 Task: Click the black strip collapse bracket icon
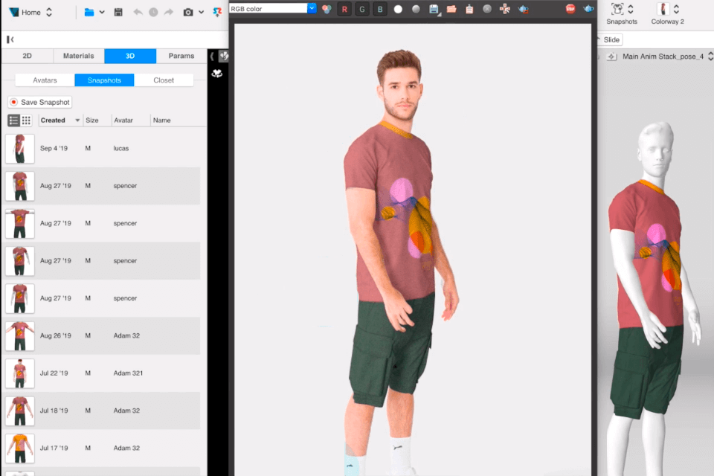[x=212, y=56]
